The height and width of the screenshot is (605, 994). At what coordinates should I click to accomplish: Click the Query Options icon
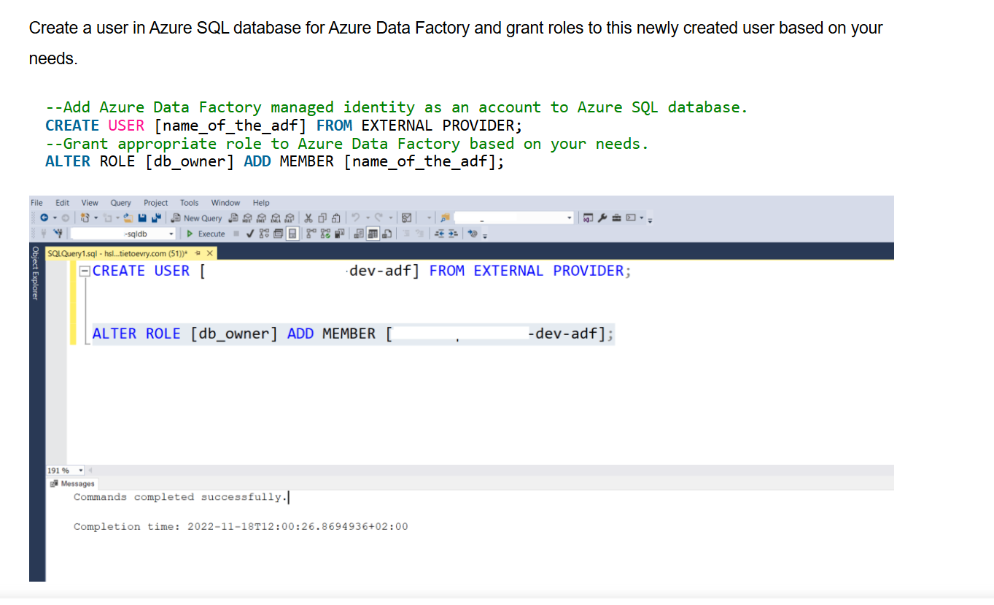[278, 234]
